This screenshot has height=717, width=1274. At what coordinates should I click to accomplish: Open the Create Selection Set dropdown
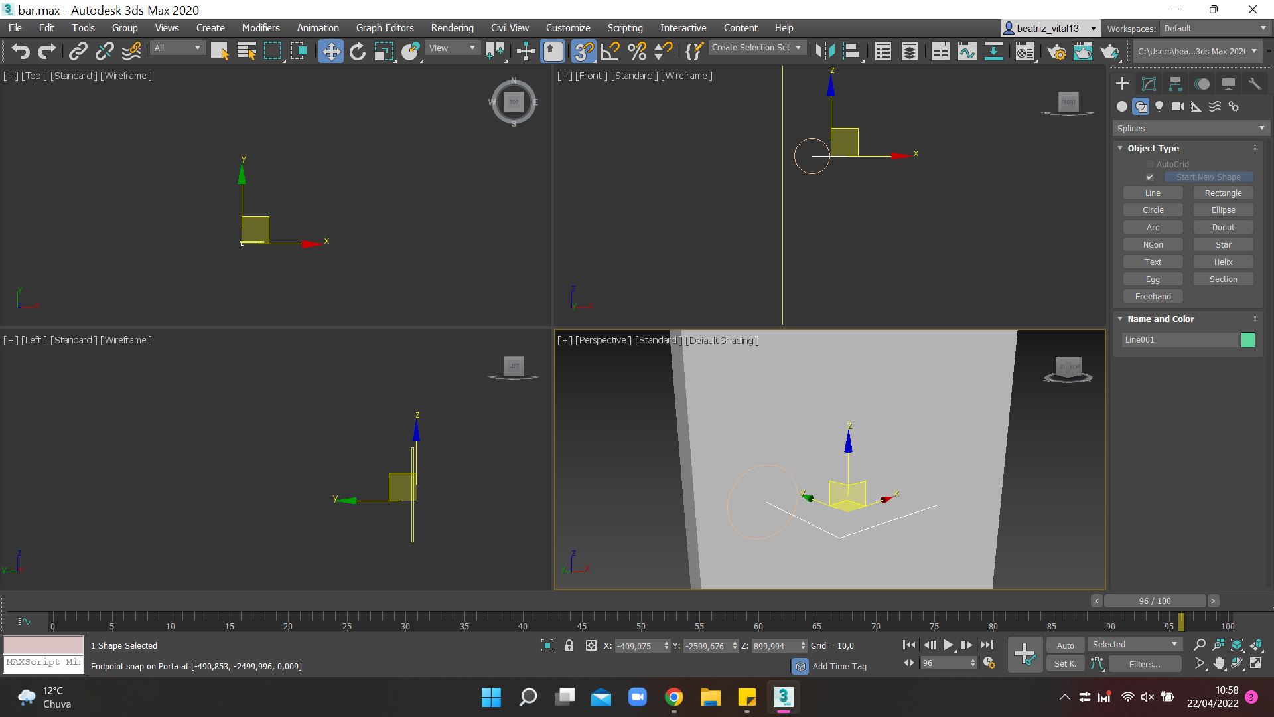tap(757, 48)
